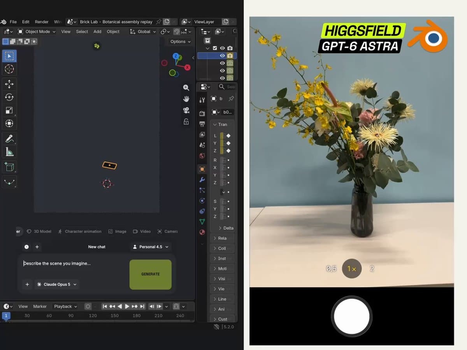Click the timeline playhead at frame 1
Viewport: 467px width, 350px height.
coord(6,316)
